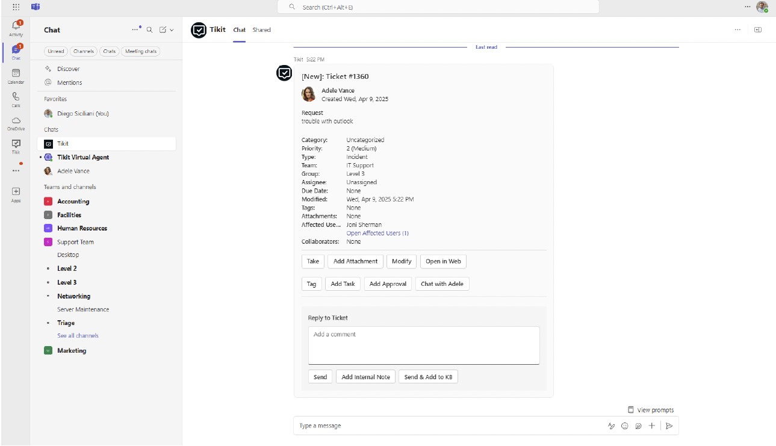Screen dimensions: 776x446
Task: Click the plus icon to add an attachment
Action: [x=651, y=426]
